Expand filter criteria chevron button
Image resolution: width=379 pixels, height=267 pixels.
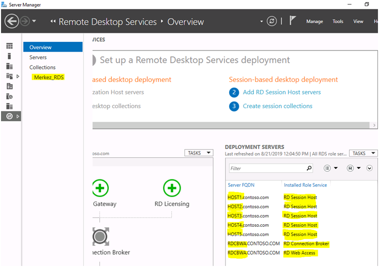pyautogui.click(x=369, y=168)
